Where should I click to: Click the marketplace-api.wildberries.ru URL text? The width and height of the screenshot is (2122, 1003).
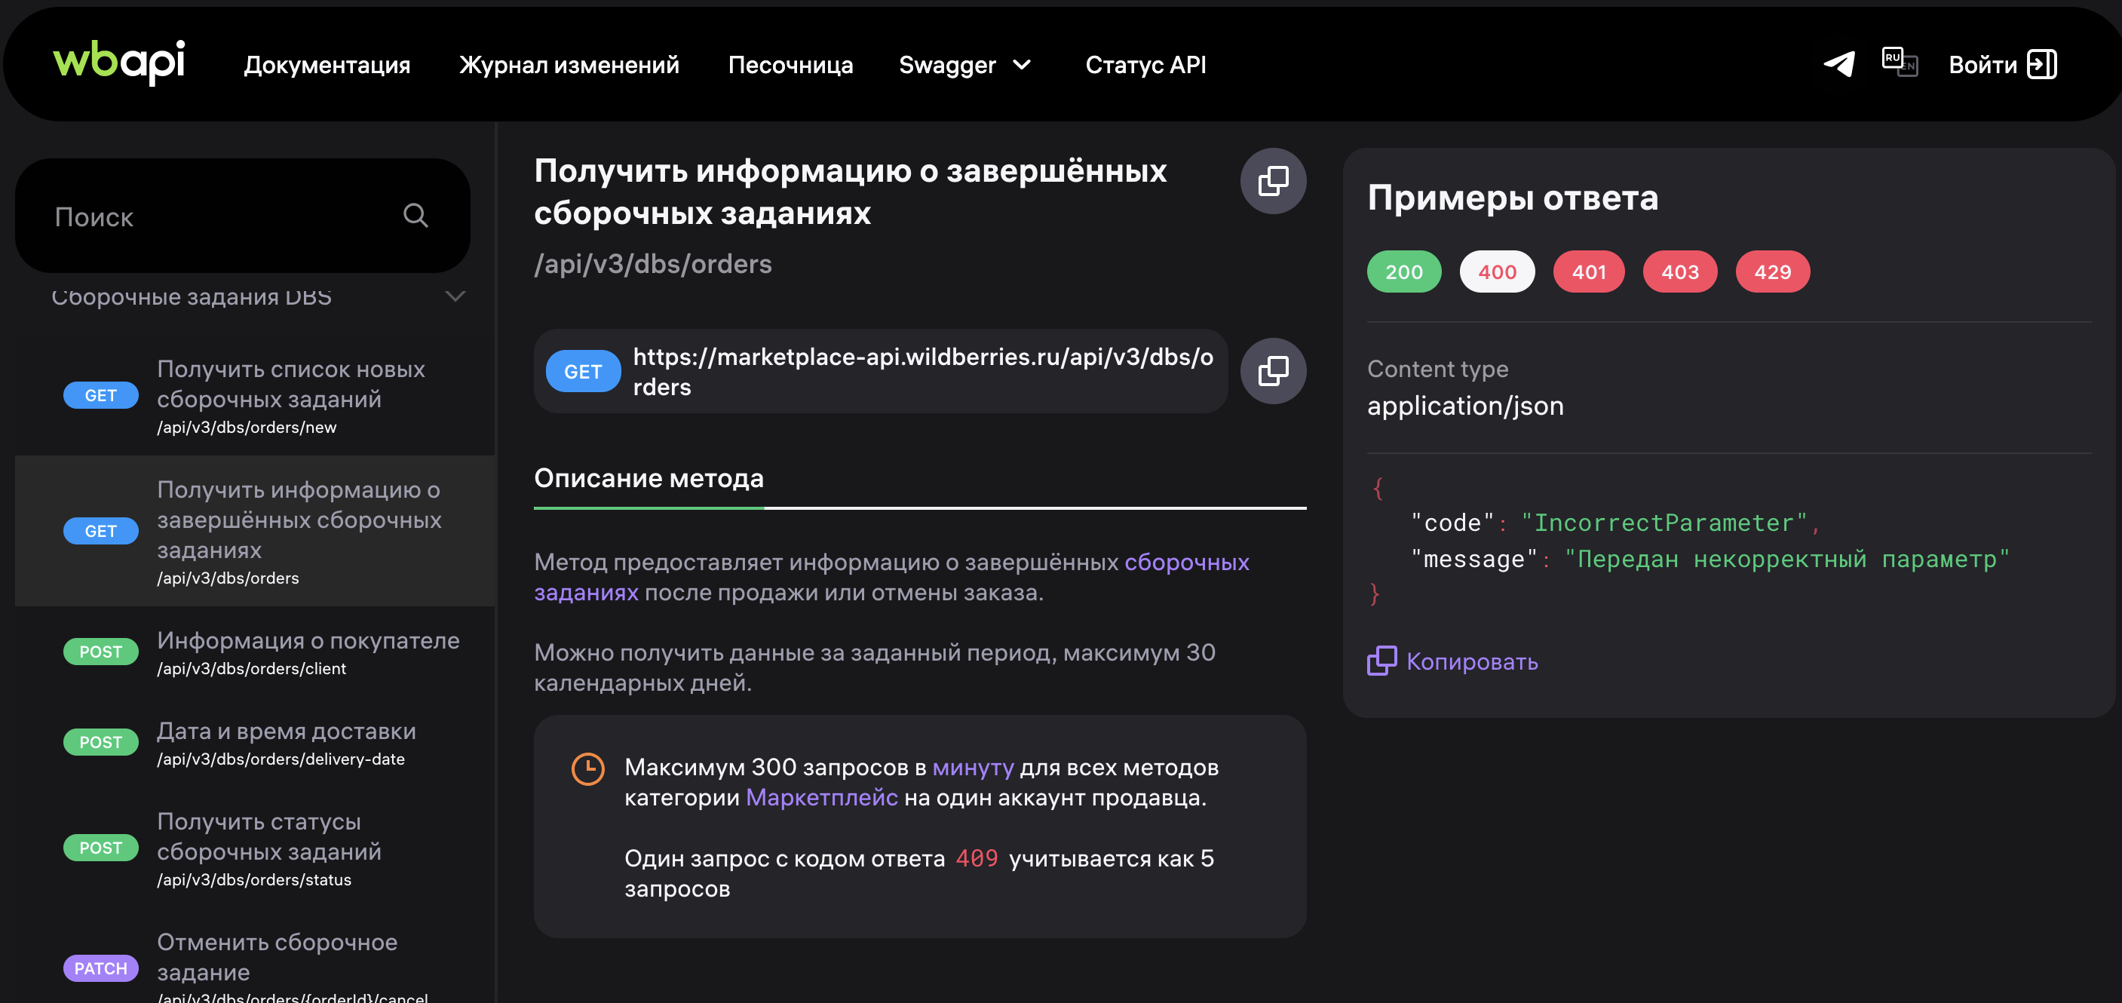click(922, 371)
